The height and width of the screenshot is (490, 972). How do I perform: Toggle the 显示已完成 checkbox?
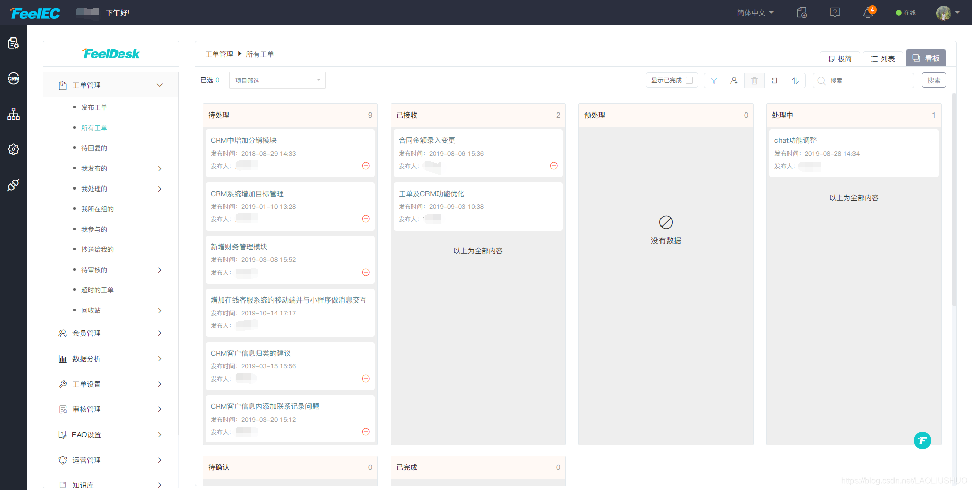click(689, 80)
